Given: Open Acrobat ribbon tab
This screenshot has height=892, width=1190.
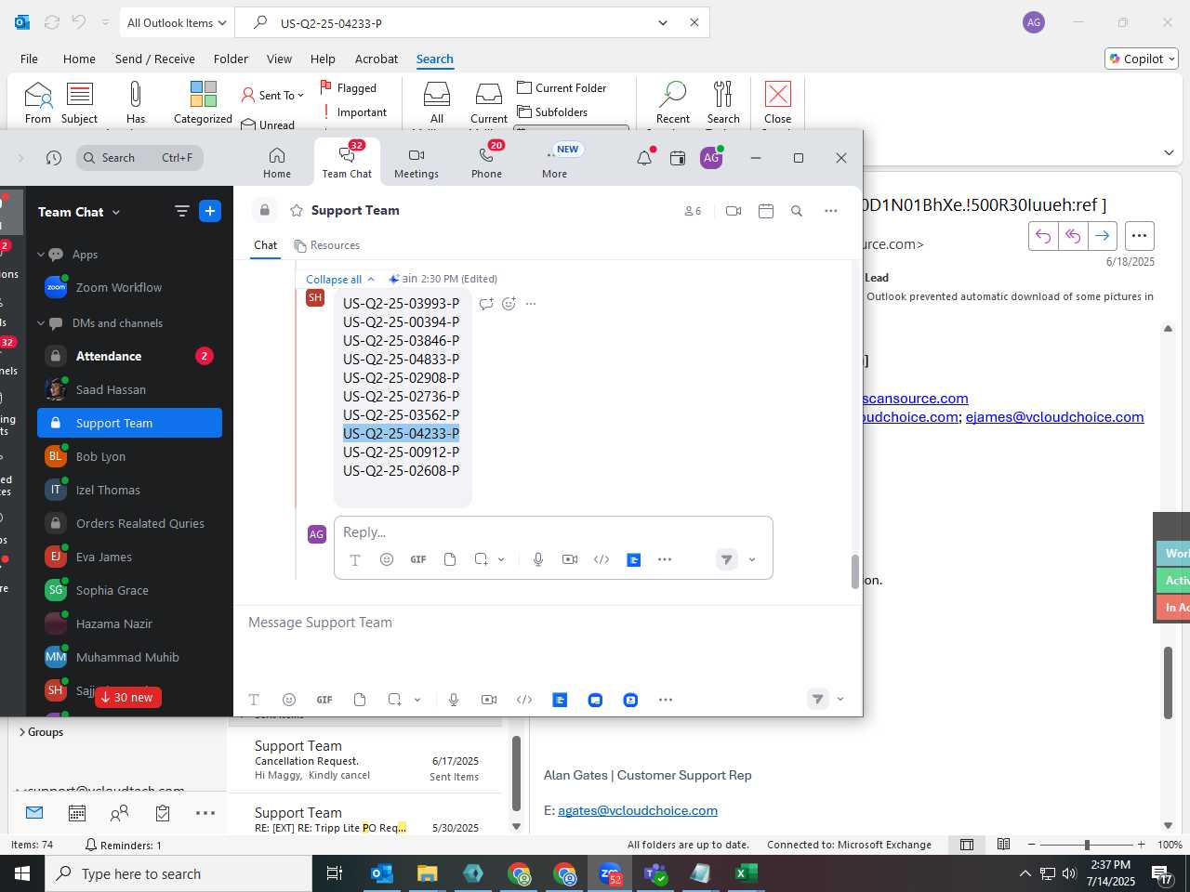Looking at the screenshot, I should pos(377,59).
